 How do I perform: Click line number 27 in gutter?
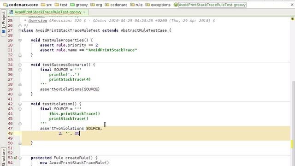tap(10, 30)
